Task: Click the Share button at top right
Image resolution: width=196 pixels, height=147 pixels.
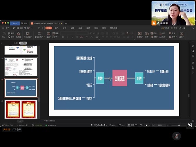Action: coord(182,28)
